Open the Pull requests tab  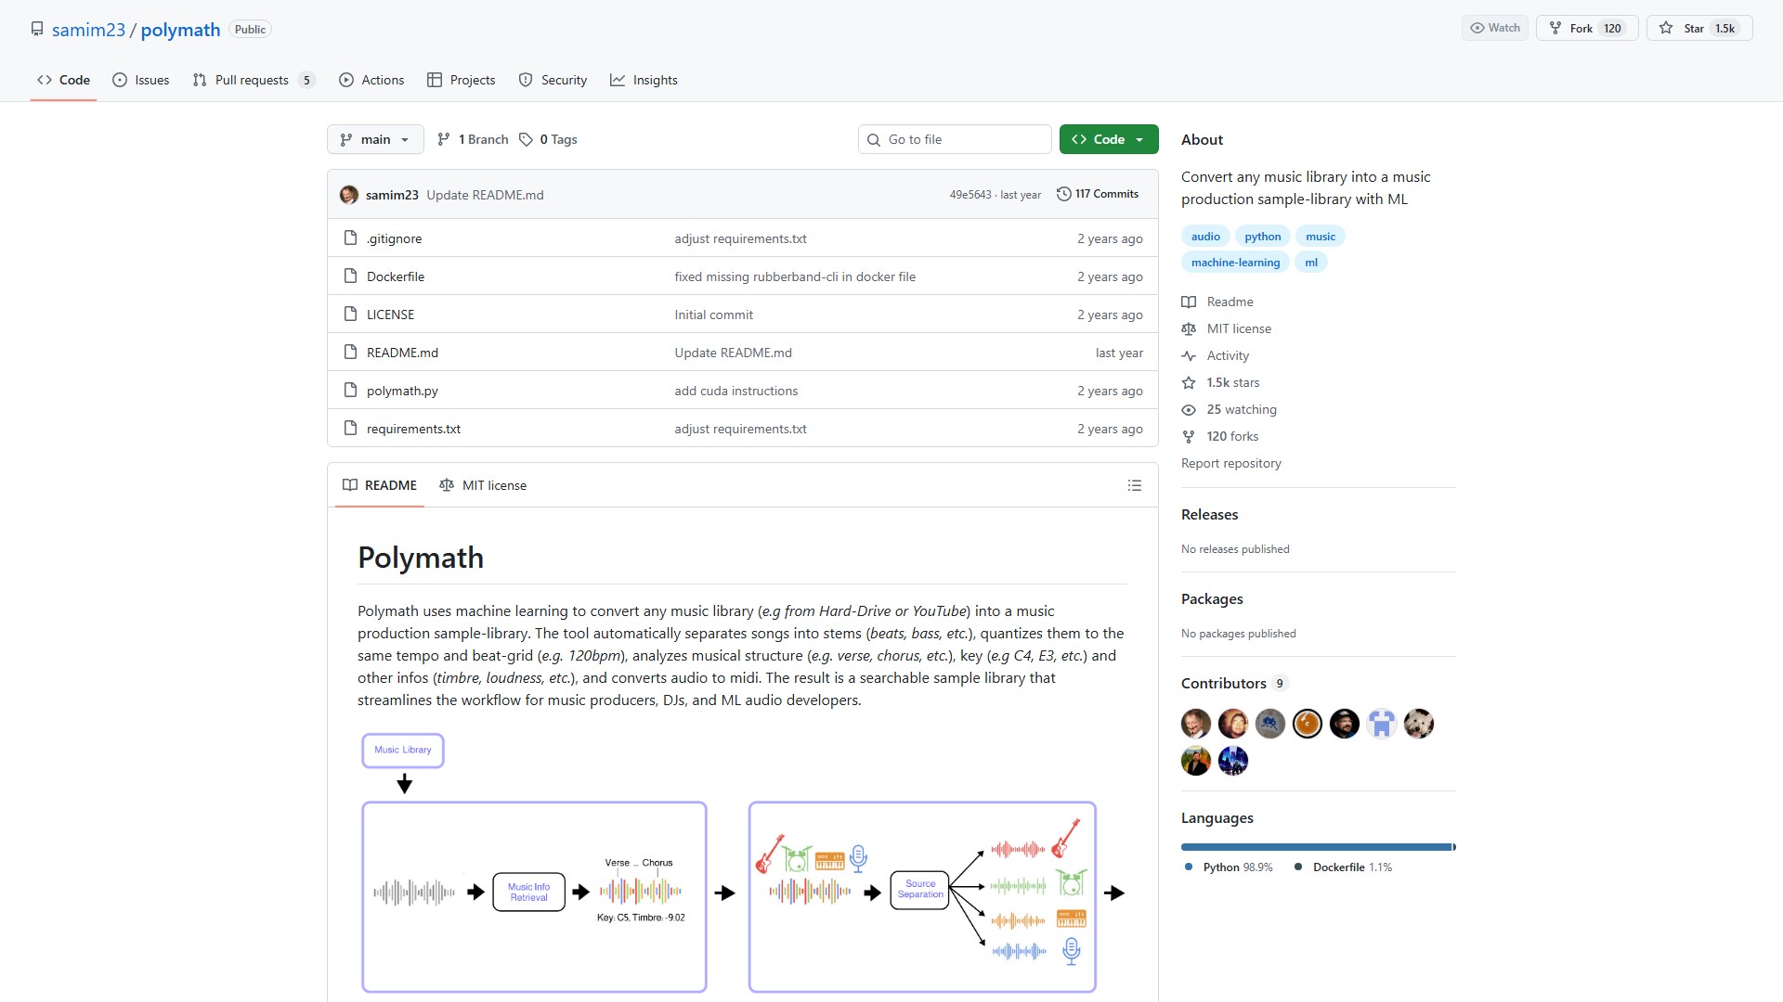[252, 80]
